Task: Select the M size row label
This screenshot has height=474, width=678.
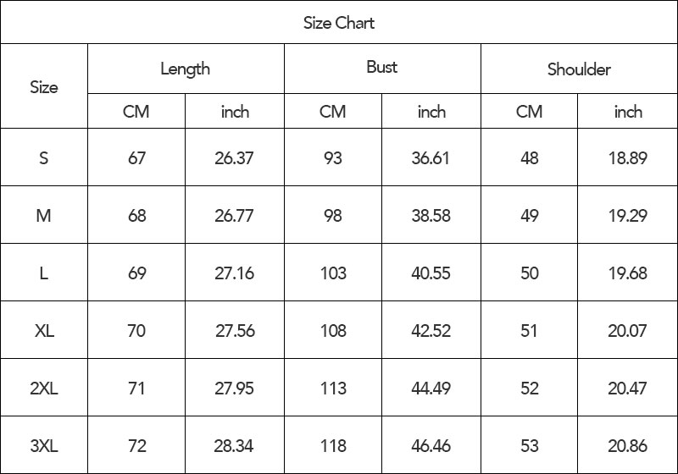Action: point(44,216)
